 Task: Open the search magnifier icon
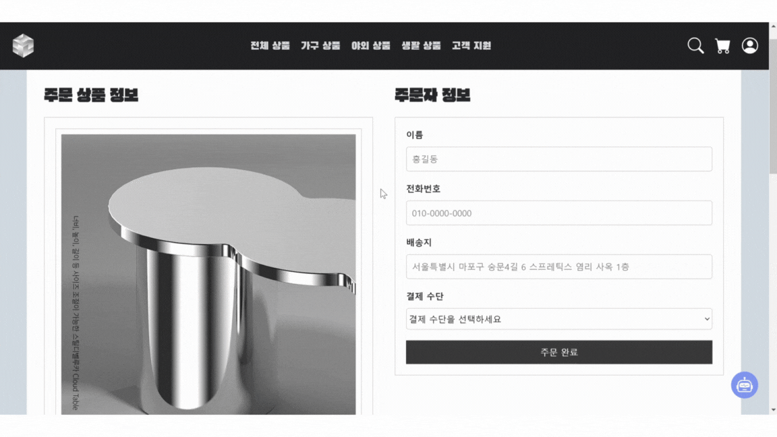[695, 46]
